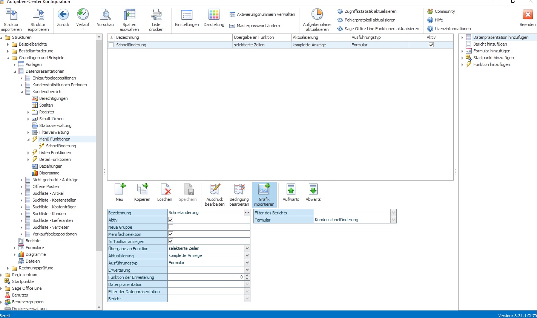The height and width of the screenshot is (318, 537).
Task: Click Masterpasswort ändern
Action: click(258, 26)
